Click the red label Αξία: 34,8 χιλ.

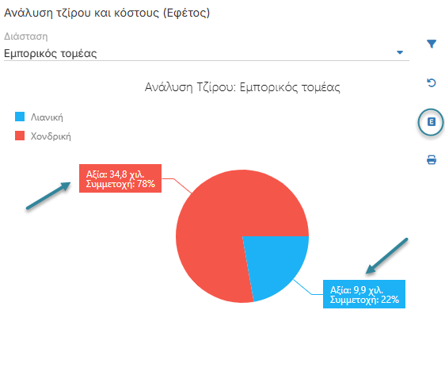click(115, 174)
